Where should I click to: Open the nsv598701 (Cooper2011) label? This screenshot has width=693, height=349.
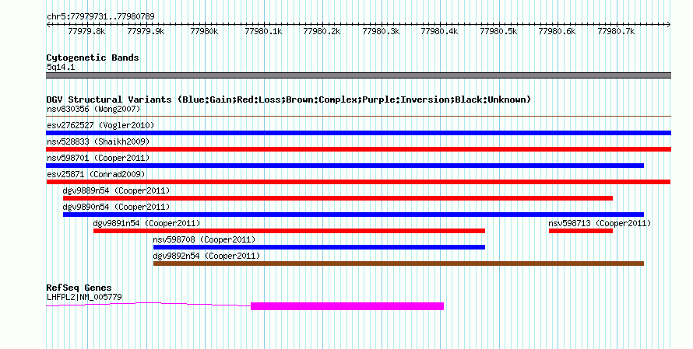pyautogui.click(x=98, y=158)
